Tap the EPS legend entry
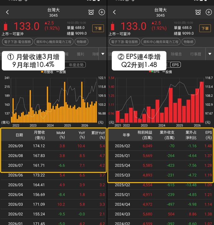This screenshot has width=214, height=225. click(x=154, y=72)
